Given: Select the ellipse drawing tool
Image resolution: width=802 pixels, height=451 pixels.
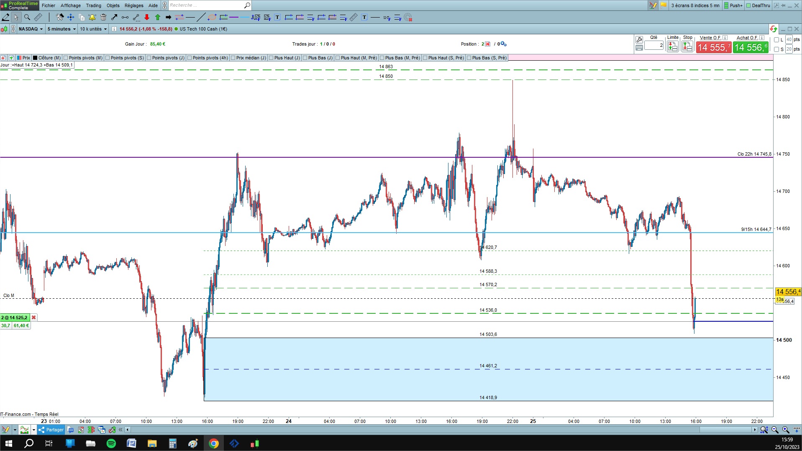Looking at the screenshot, I should pyautogui.click(x=212, y=17).
